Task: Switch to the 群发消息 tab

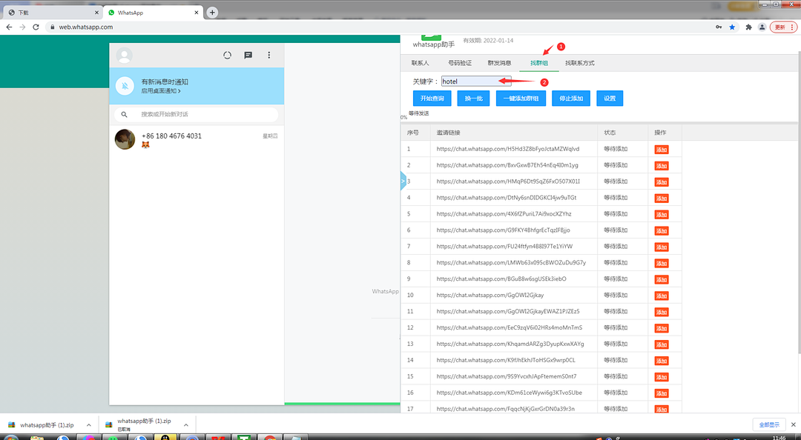Action: (499, 63)
